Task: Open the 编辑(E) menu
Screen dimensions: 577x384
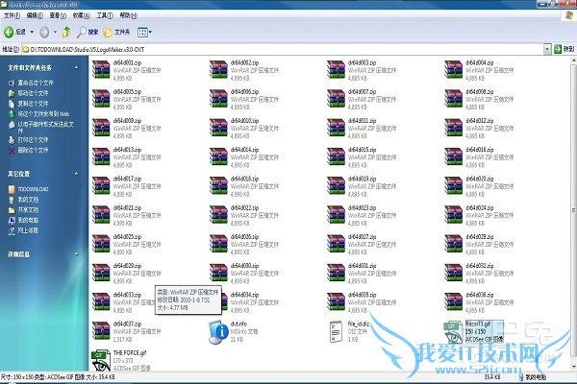Action: coord(35,15)
